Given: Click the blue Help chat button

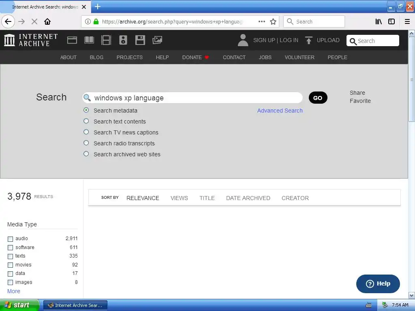Looking at the screenshot, I should tap(378, 283).
